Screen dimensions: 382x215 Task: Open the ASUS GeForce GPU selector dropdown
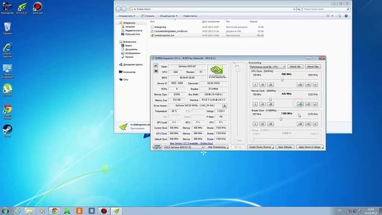184,148
